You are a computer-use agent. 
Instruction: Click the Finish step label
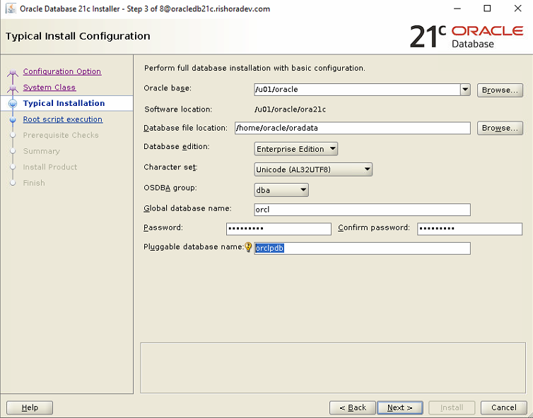[34, 183]
